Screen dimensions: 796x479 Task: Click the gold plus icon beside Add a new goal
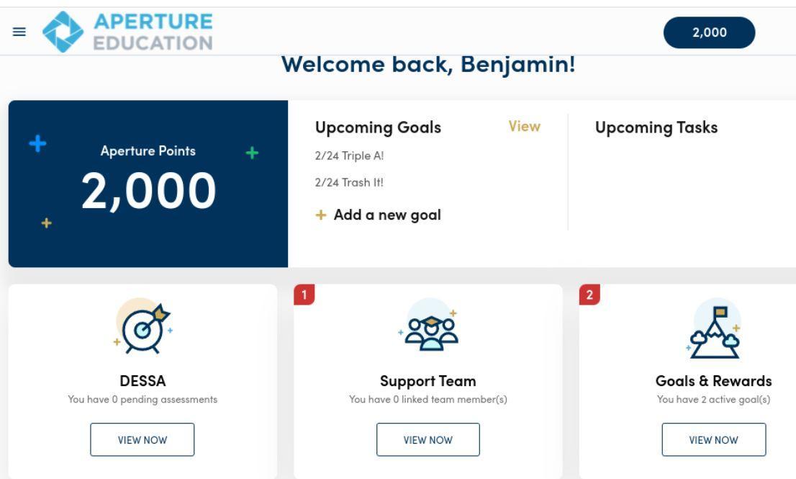coord(321,215)
